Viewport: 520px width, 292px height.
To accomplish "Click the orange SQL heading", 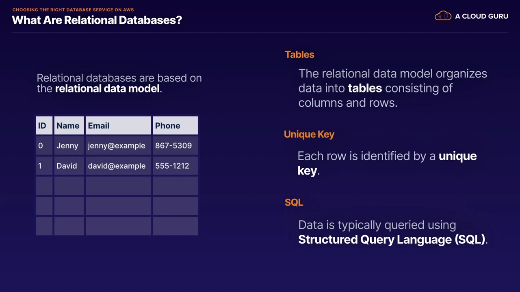I will (294, 202).
